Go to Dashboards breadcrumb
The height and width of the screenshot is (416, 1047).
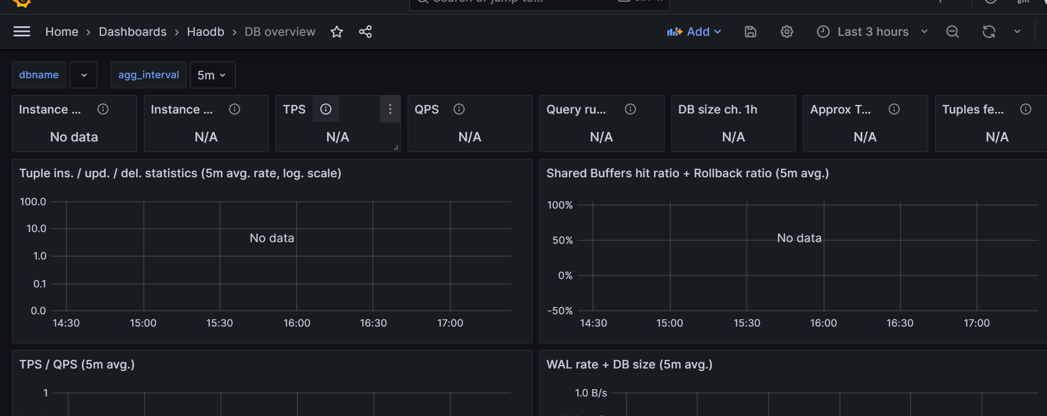point(133,32)
